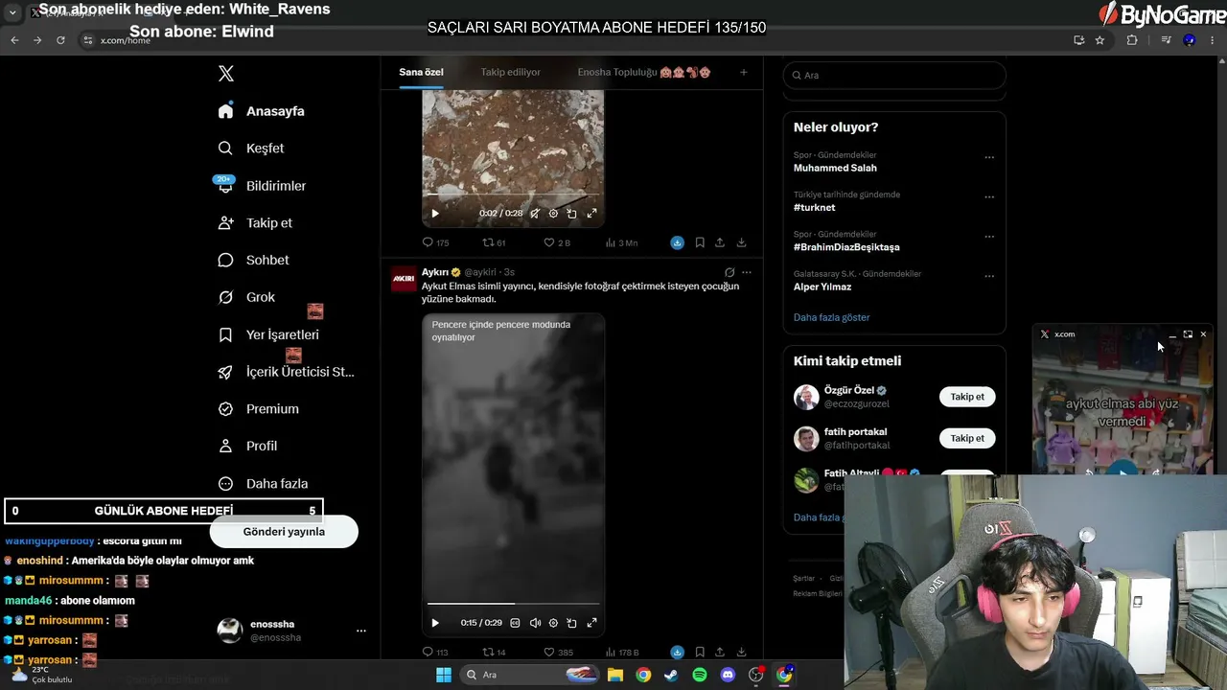Open Premium page
This screenshot has width=1227, height=690.
(x=259, y=409)
